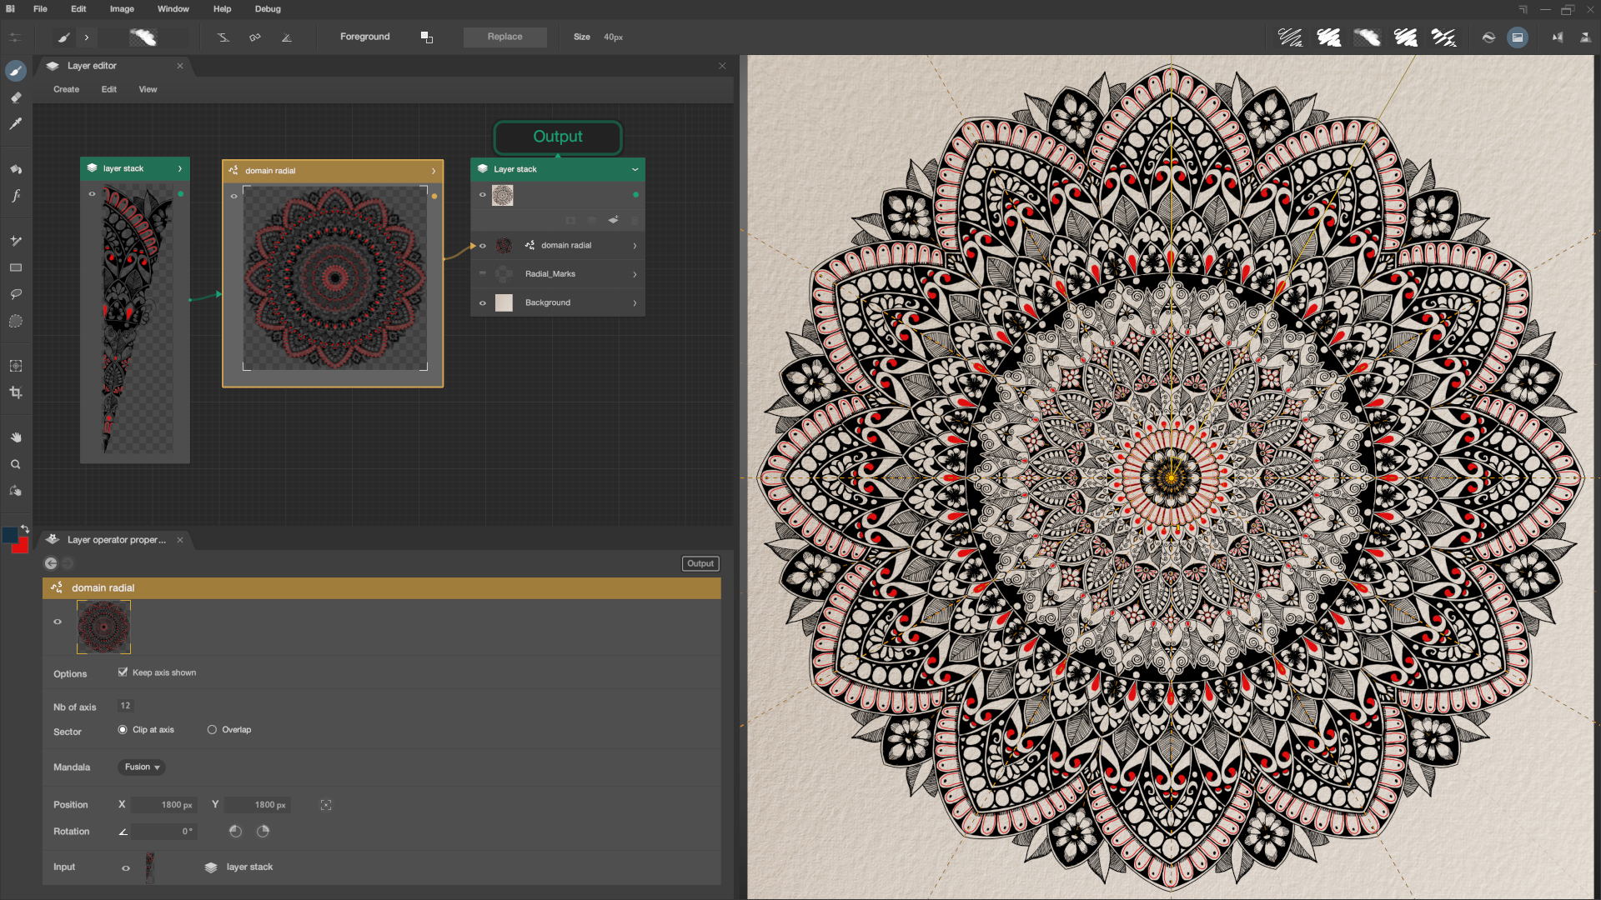Select the Brush tool in left toolbar

click(x=16, y=71)
